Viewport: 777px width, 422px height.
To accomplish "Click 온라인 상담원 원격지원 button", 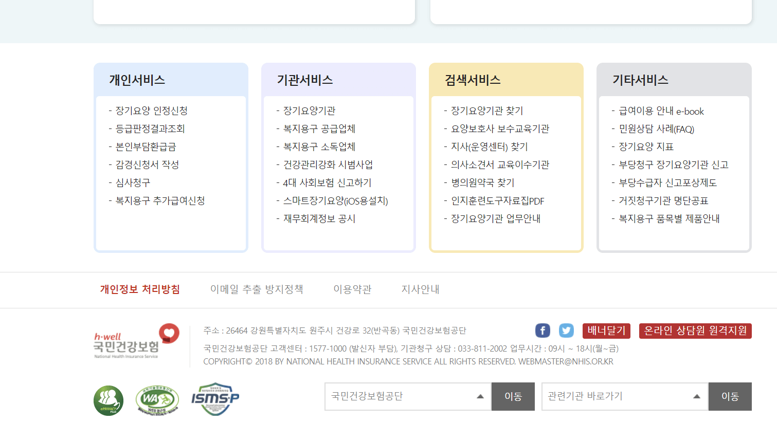I will point(695,331).
